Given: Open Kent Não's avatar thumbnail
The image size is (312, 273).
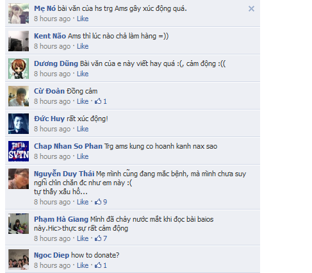Looking at the screenshot, I should click(x=19, y=41).
